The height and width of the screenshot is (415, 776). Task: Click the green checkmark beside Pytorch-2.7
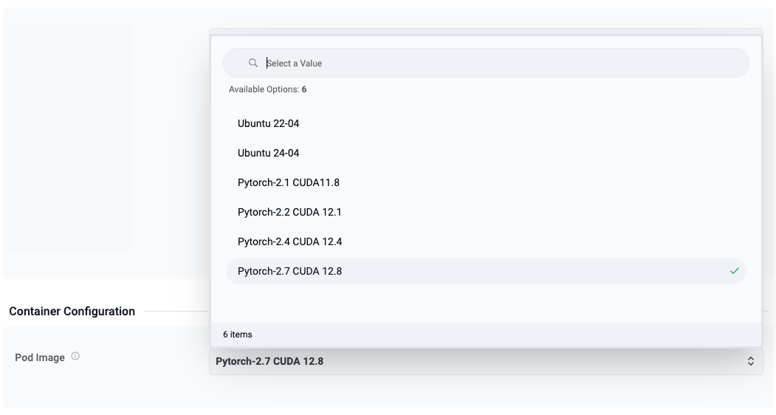tap(734, 271)
